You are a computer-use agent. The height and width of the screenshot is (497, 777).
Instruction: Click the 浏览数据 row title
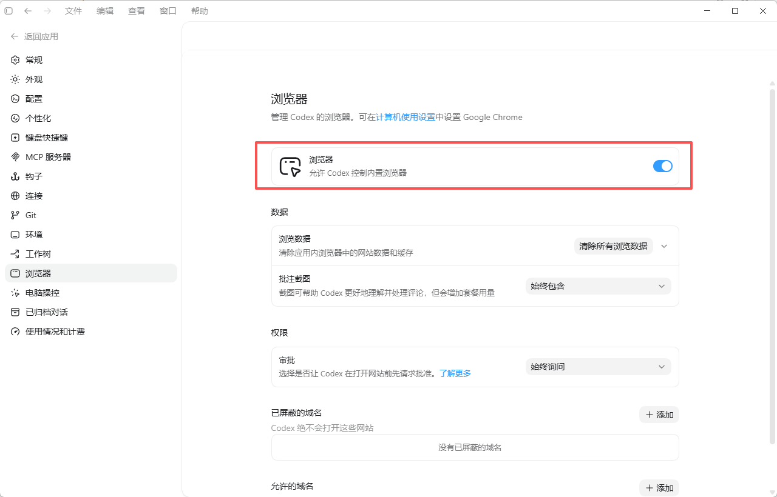294,239
